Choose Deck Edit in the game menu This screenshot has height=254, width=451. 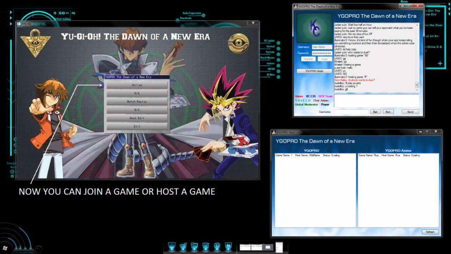click(137, 118)
